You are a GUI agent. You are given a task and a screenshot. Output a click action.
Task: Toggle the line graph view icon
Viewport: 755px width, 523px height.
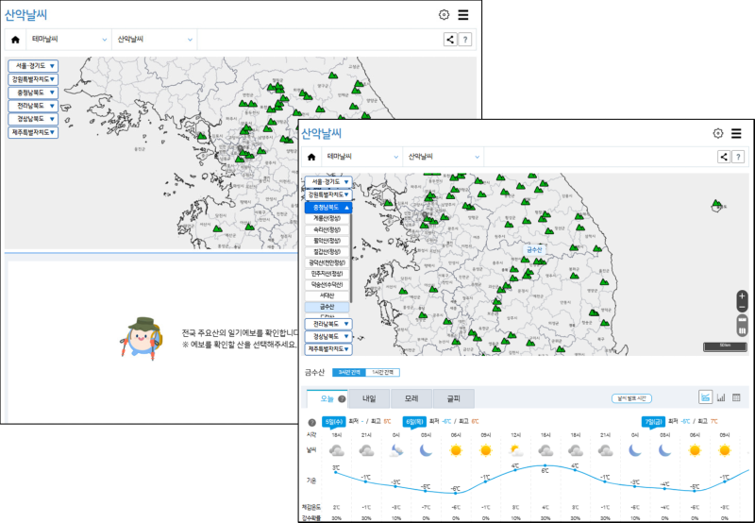pos(705,398)
